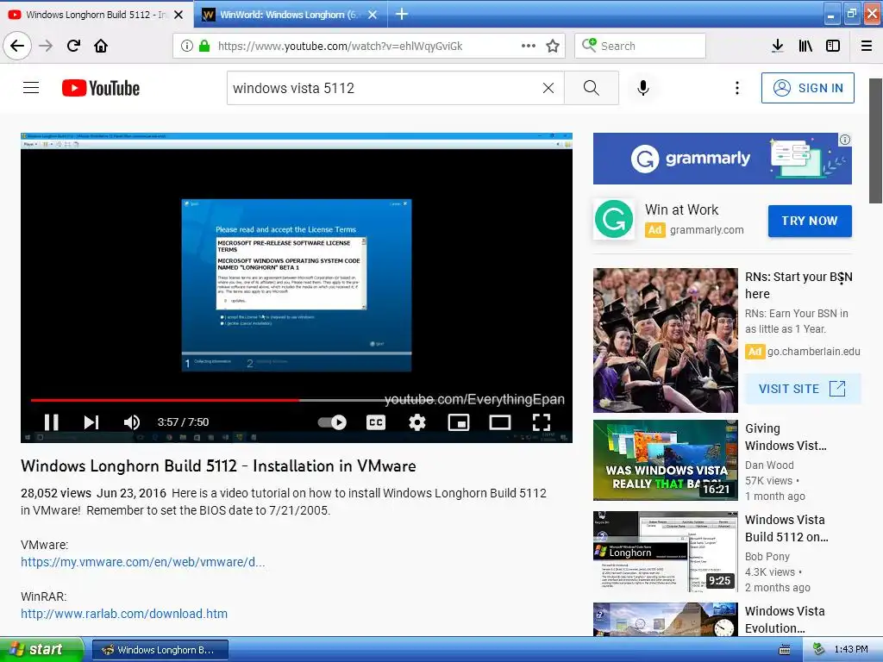
Task: Switch to the WinWorld Windows Longhorn tab
Action: tap(282, 15)
